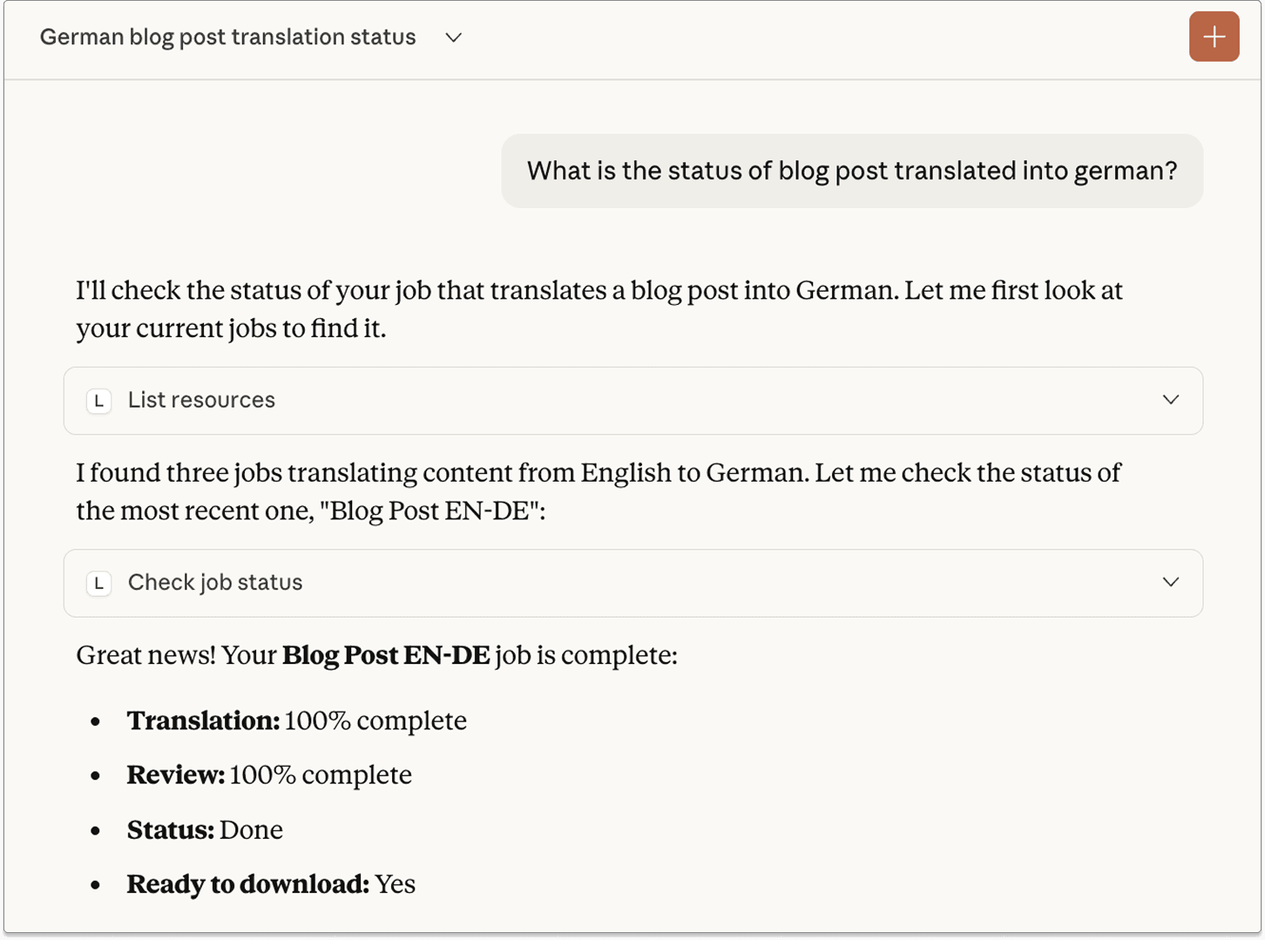Click the Translation 100% complete bullet
1265x940 pixels.
(x=296, y=720)
